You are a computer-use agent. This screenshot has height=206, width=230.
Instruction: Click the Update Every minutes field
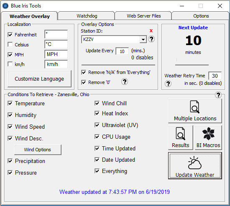point(122,51)
